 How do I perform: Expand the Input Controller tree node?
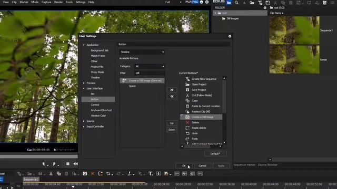pyautogui.click(x=84, y=127)
